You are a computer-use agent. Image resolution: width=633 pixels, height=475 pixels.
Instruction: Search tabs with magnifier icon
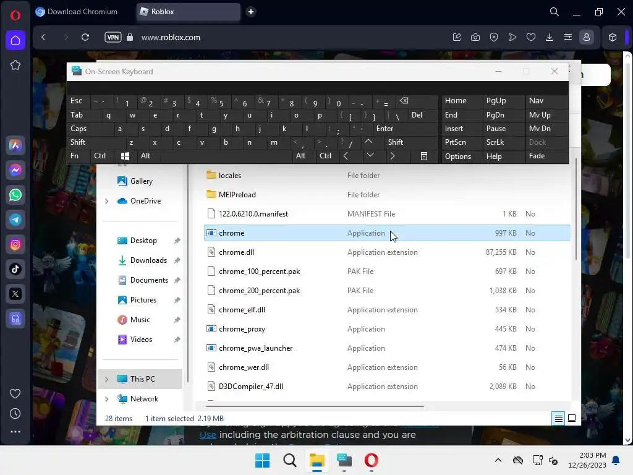[554, 12]
